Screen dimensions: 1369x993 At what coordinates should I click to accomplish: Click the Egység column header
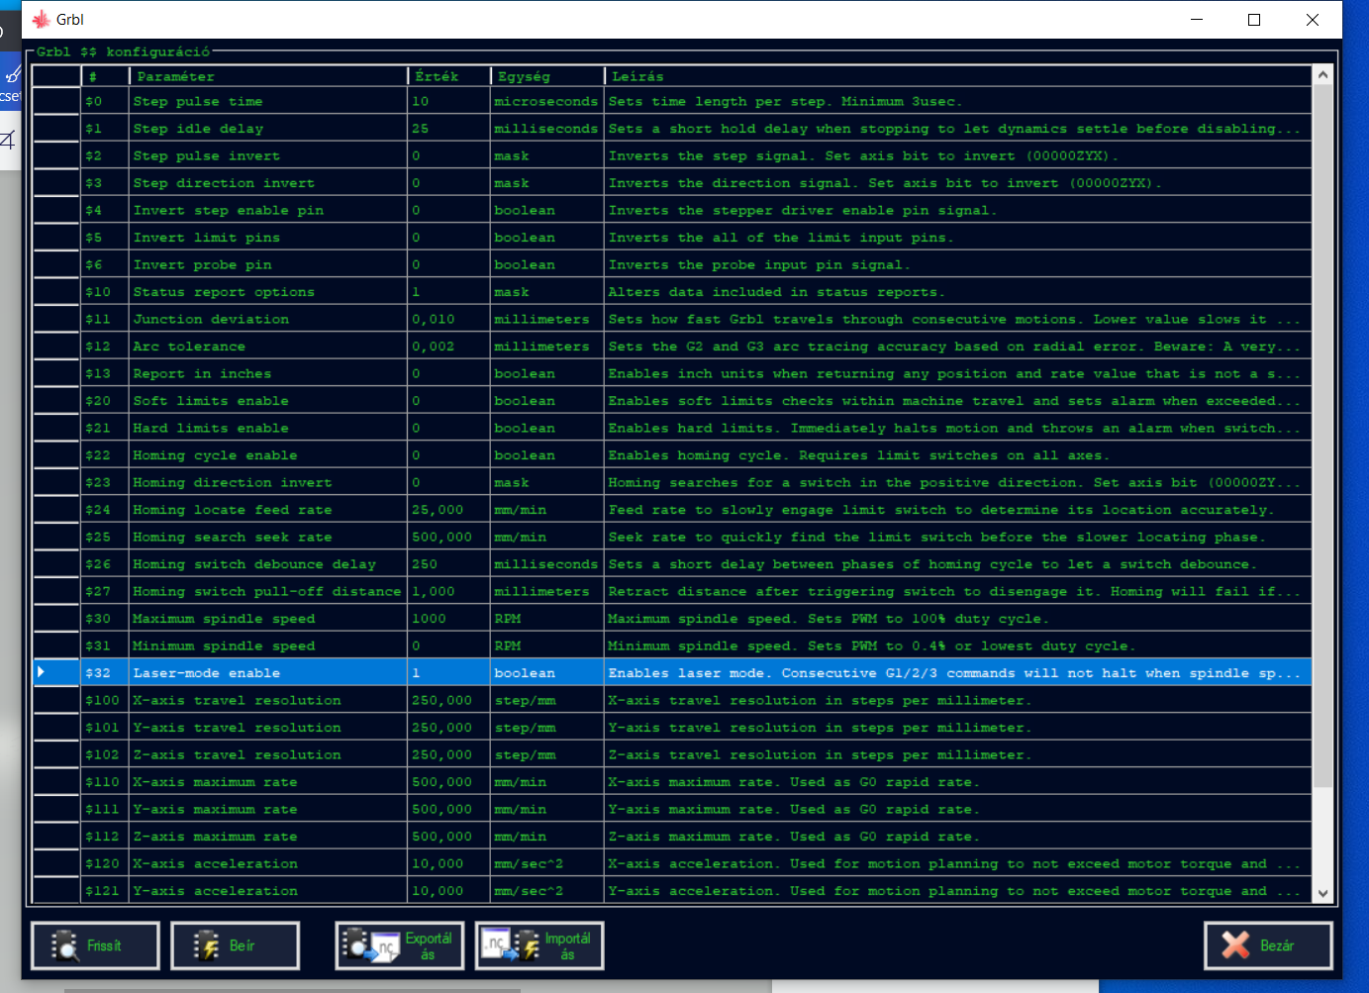(x=547, y=76)
